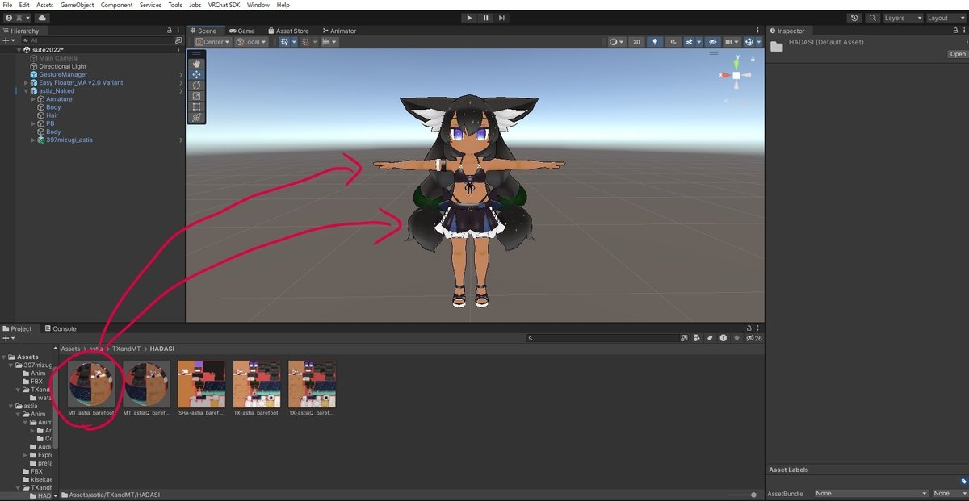Select the Rect transform tool
This screenshot has width=969, height=501.
(196, 106)
